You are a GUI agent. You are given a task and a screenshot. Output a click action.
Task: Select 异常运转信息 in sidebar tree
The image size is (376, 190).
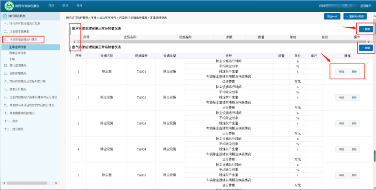[19, 53]
